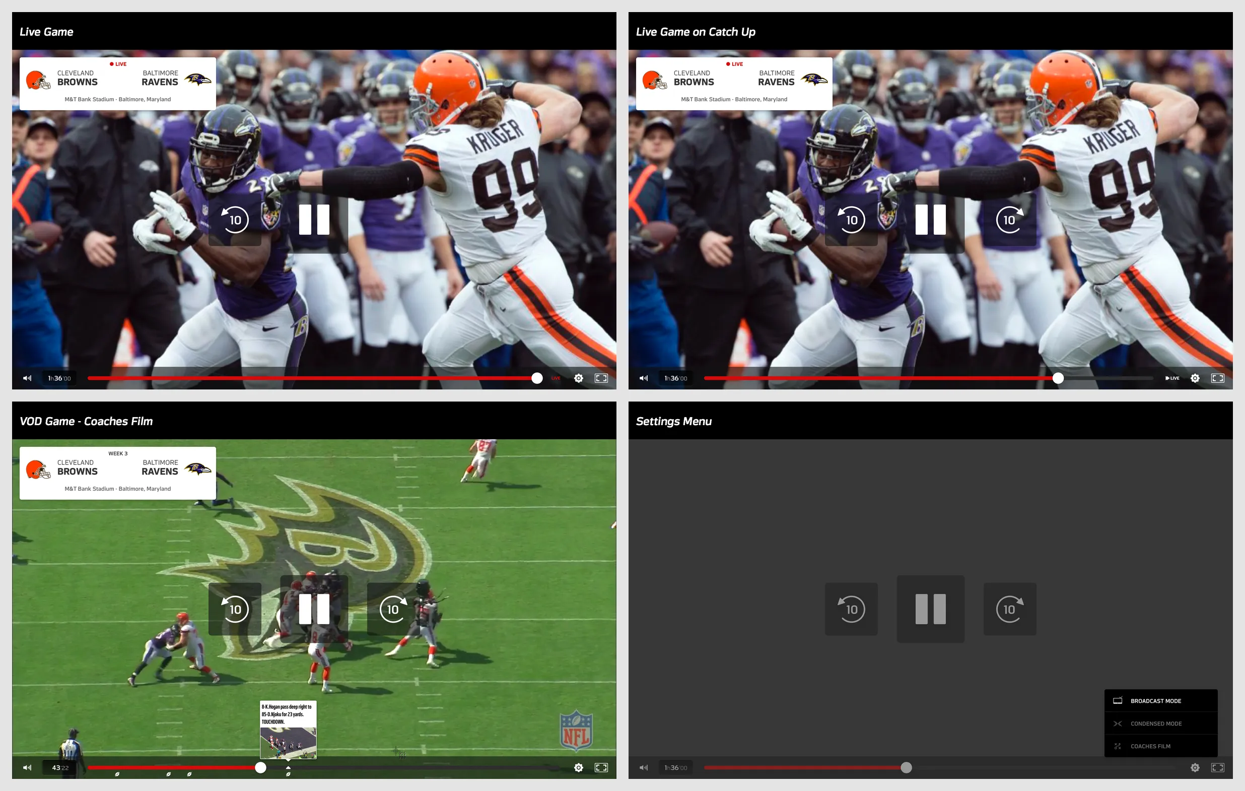
Task: Click the red LIVE label beside Live Game slider
Action: tap(556, 378)
